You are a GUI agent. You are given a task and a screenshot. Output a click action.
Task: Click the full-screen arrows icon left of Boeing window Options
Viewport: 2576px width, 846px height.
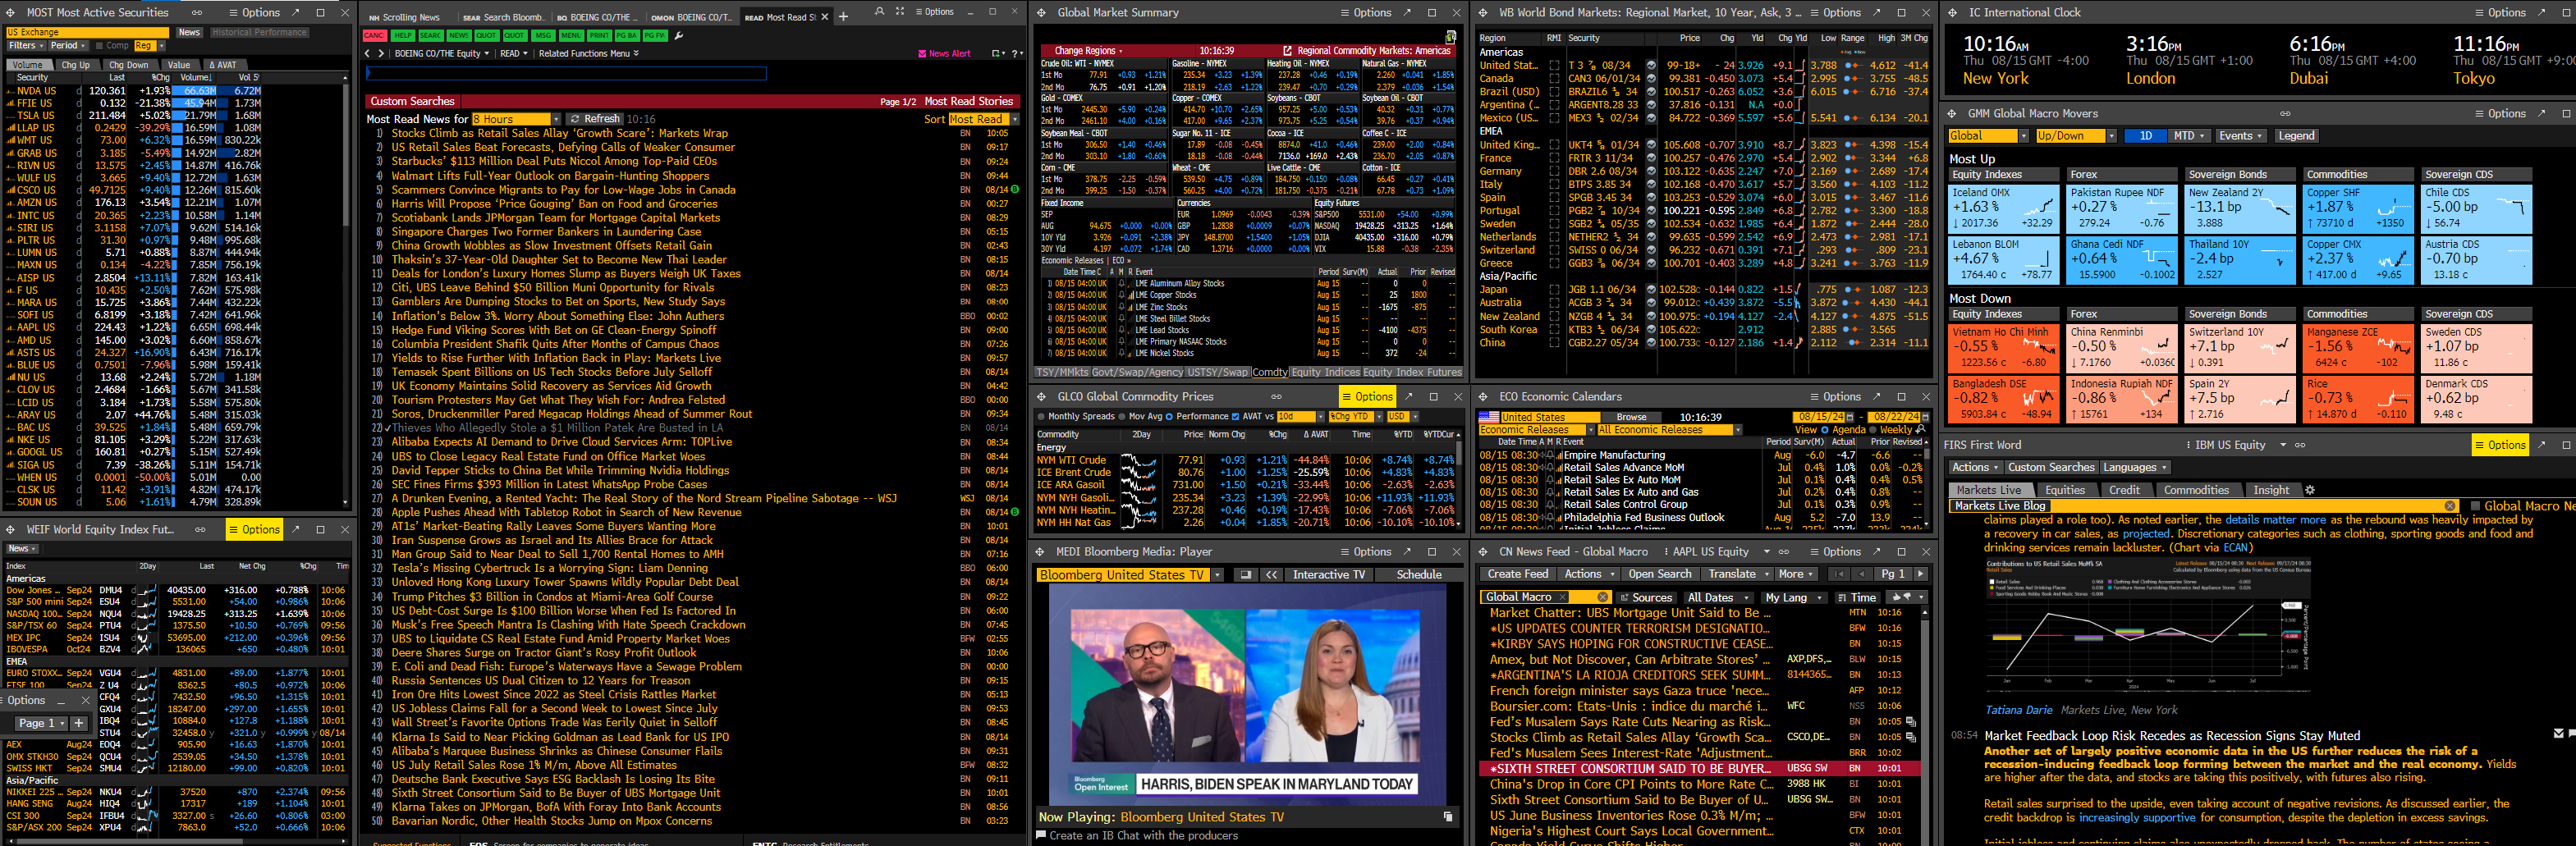click(899, 12)
